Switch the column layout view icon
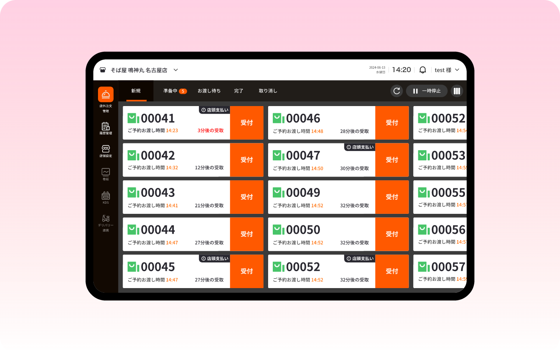This screenshot has width=560, height=353. pos(456,91)
